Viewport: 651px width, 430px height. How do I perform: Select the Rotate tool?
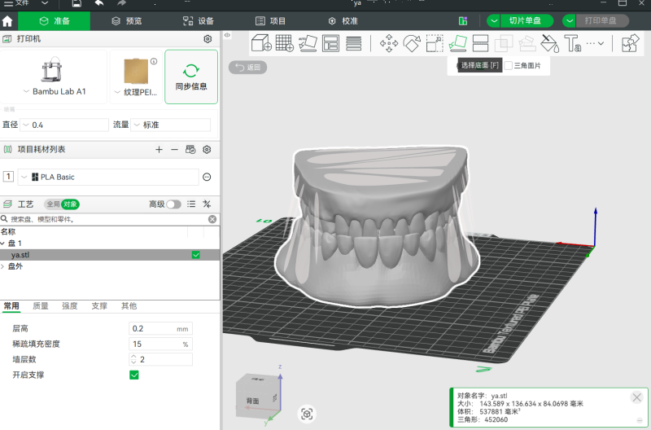(412, 43)
